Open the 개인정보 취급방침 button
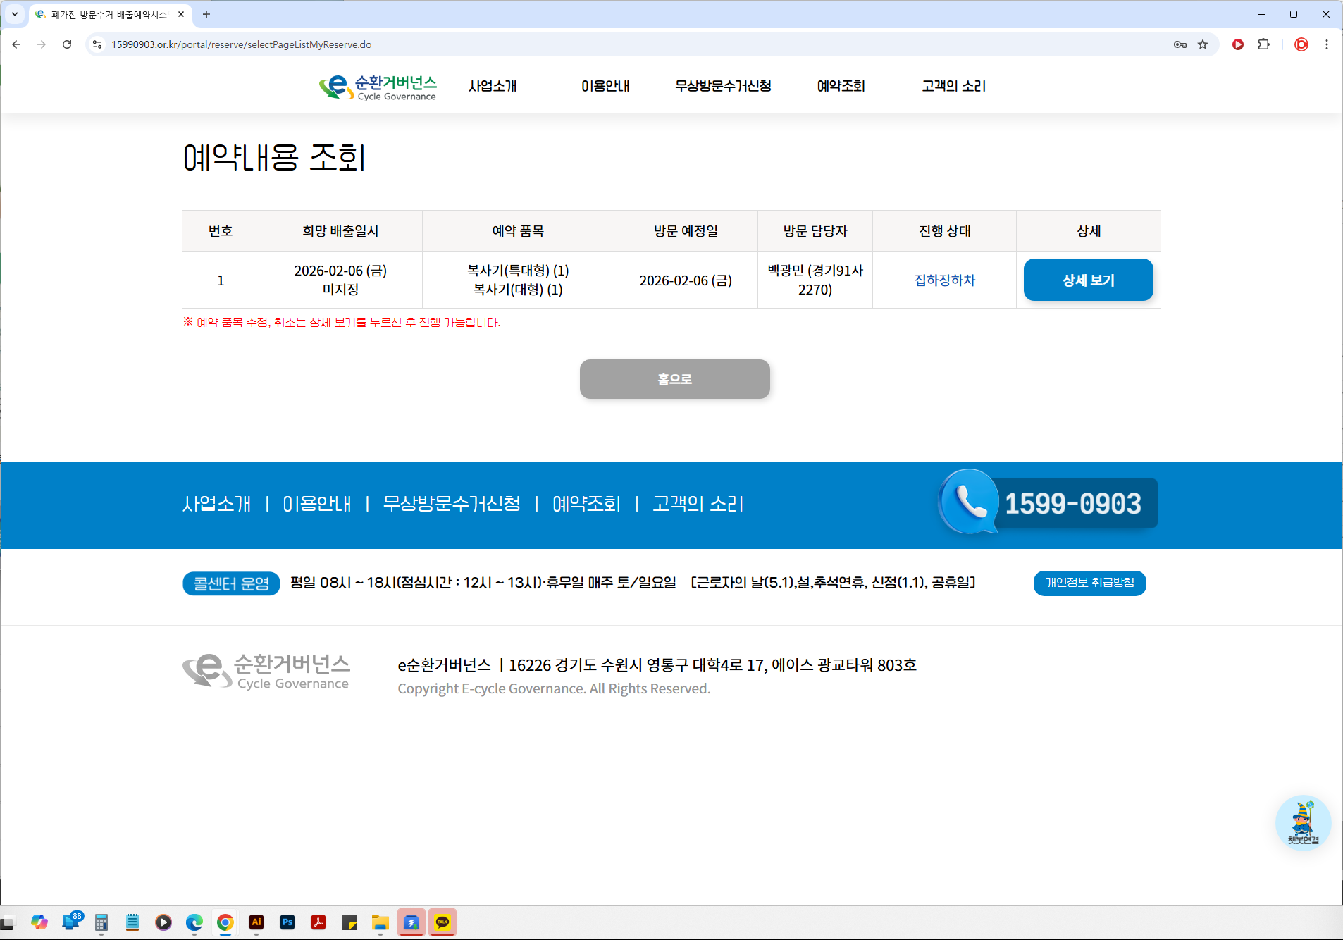Screen dimensions: 1343x940 click(x=1089, y=583)
